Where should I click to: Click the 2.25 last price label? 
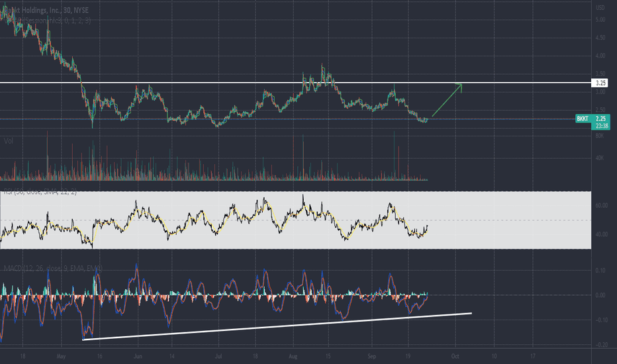600,118
